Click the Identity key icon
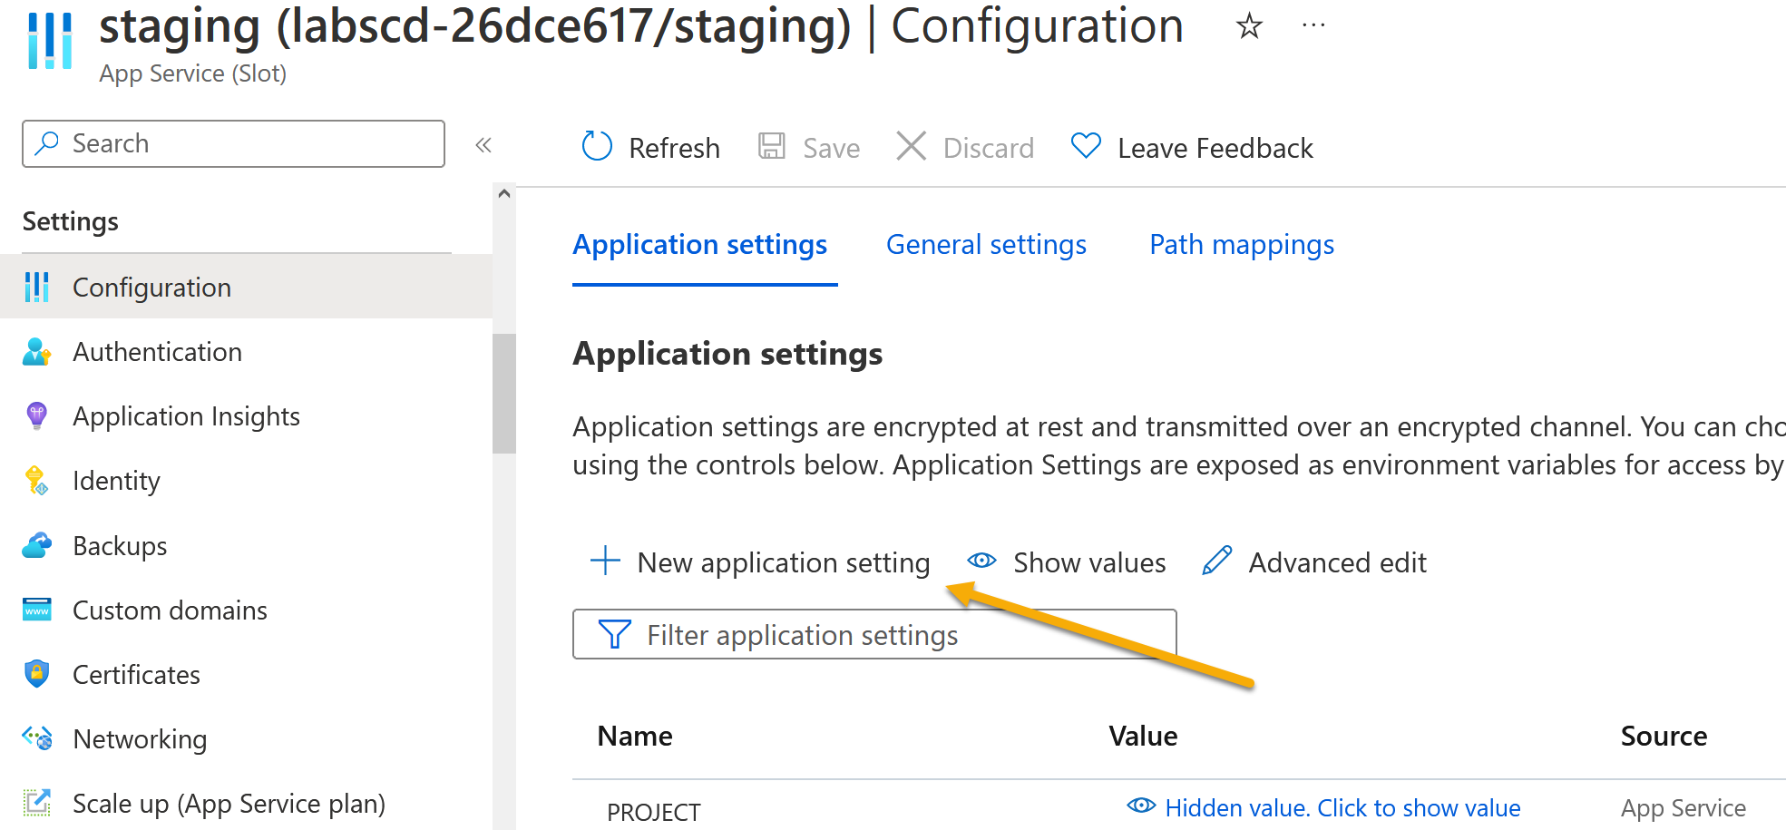The width and height of the screenshot is (1786, 830). (36, 480)
